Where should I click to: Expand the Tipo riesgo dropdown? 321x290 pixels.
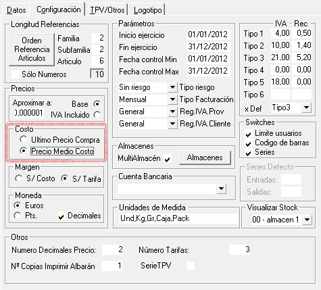pyautogui.click(x=172, y=87)
